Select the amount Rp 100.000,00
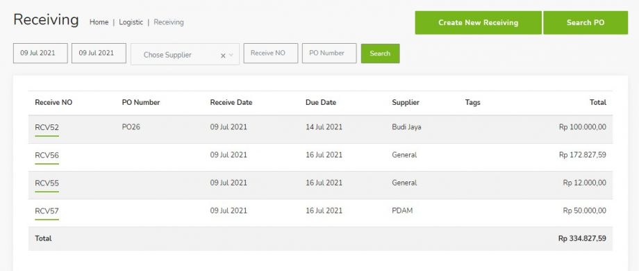Viewport: 639px width, 271px height. coord(583,127)
